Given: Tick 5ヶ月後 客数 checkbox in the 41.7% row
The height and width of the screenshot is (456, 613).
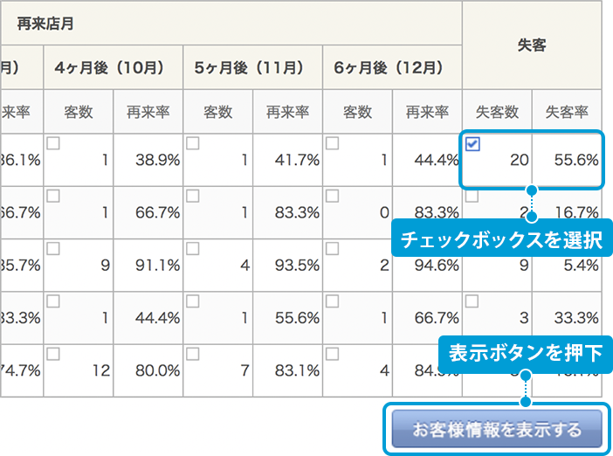Looking at the screenshot, I should click(192, 144).
